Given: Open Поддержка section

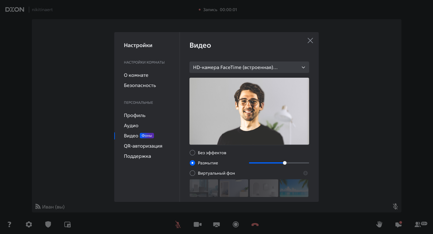Looking at the screenshot, I should pos(137,156).
